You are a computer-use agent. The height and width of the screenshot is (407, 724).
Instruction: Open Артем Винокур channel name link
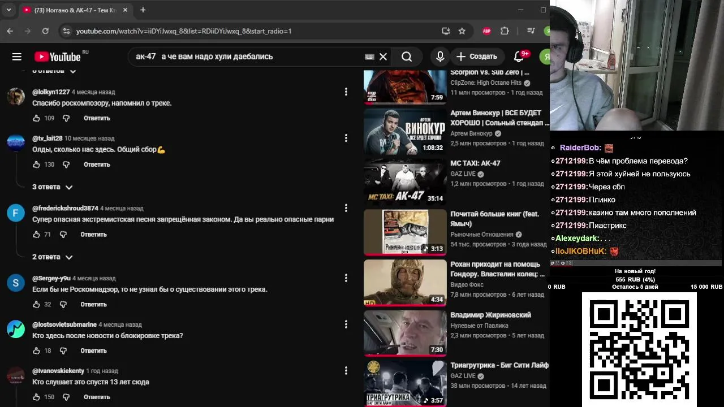coord(471,133)
